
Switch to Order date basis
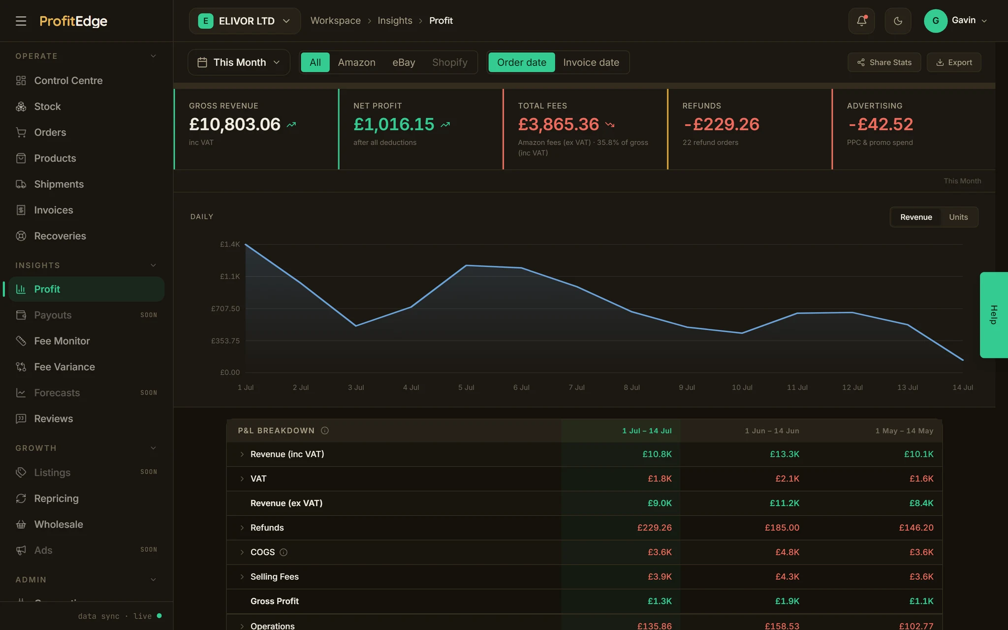(522, 63)
